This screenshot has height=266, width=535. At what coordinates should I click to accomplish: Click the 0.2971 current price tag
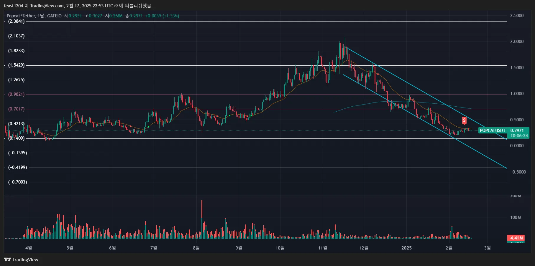point(517,130)
